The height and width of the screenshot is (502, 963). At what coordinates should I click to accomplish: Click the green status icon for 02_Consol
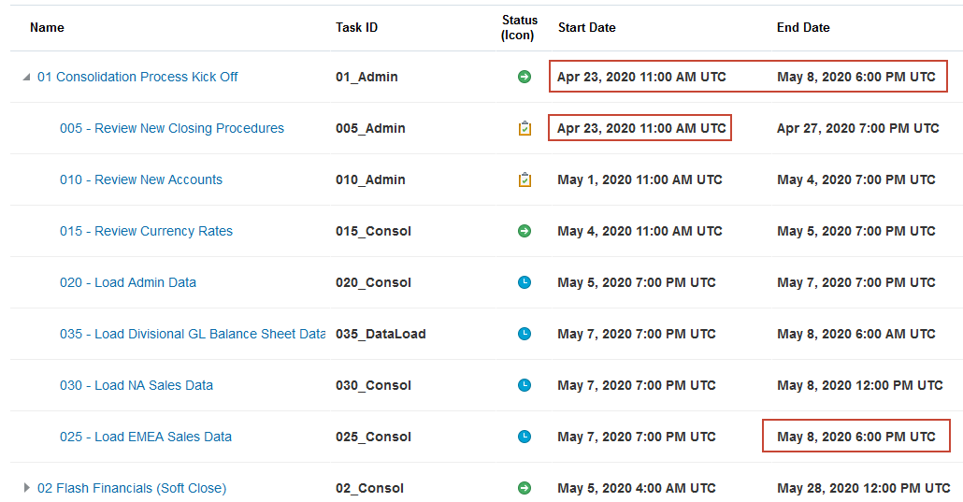coord(525,488)
